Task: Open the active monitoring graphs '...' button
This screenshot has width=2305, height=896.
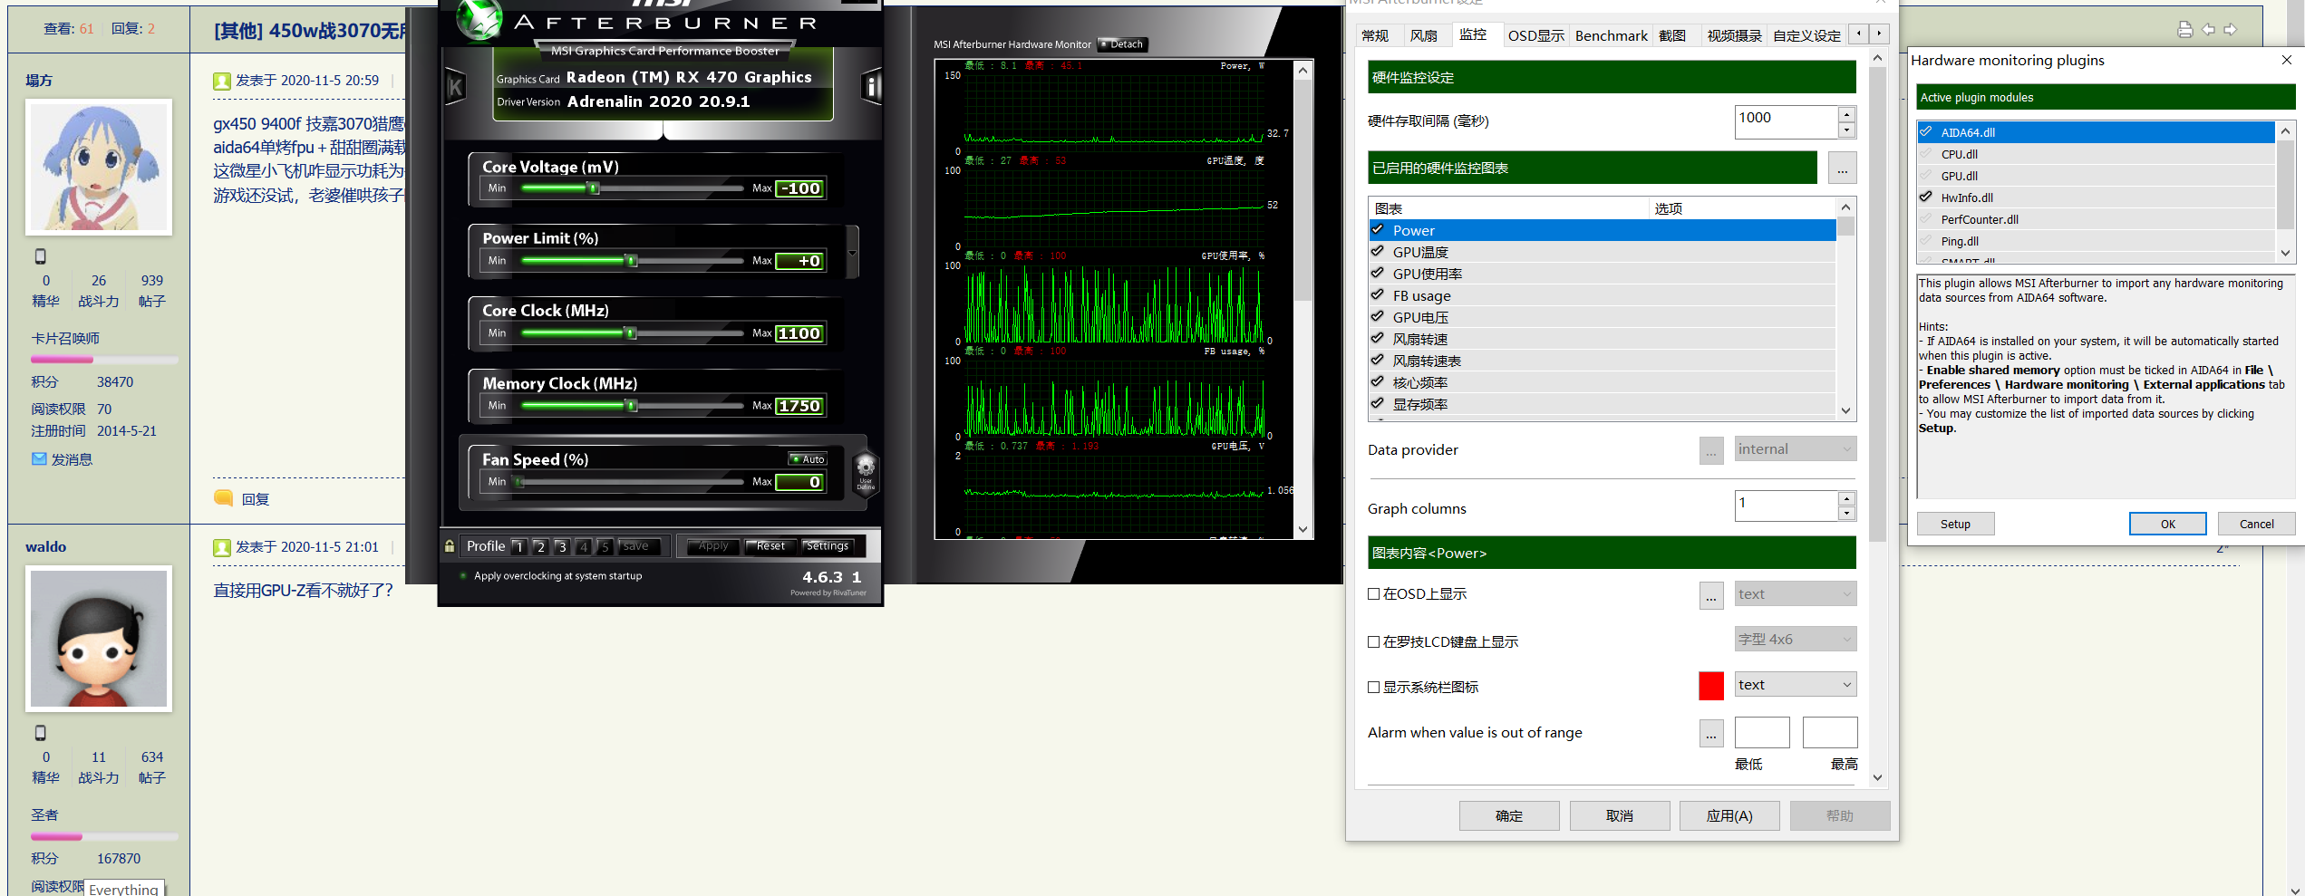Action: point(1842,168)
